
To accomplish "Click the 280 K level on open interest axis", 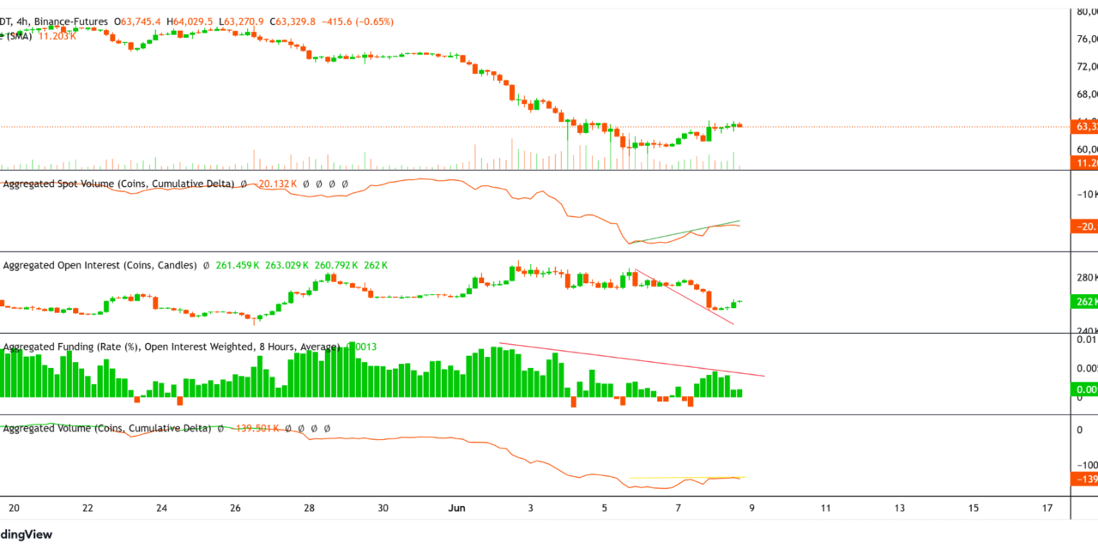I will tap(1087, 277).
